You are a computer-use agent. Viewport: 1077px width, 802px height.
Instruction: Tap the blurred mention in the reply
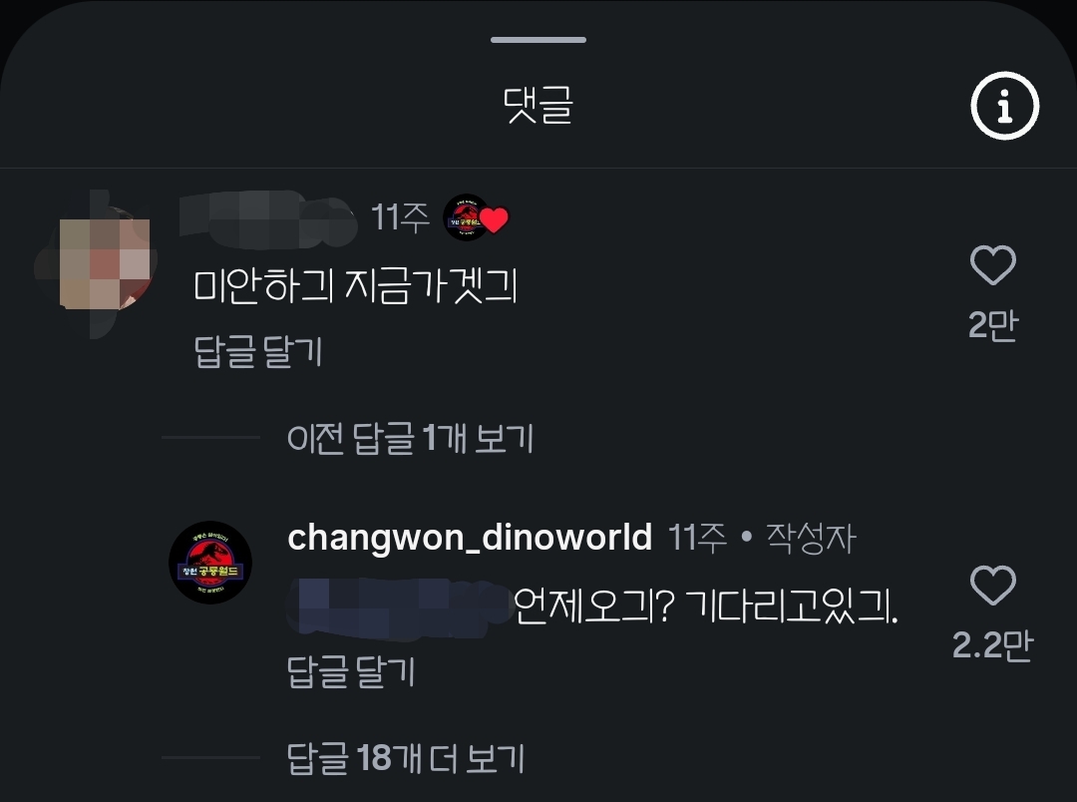tap(398, 607)
